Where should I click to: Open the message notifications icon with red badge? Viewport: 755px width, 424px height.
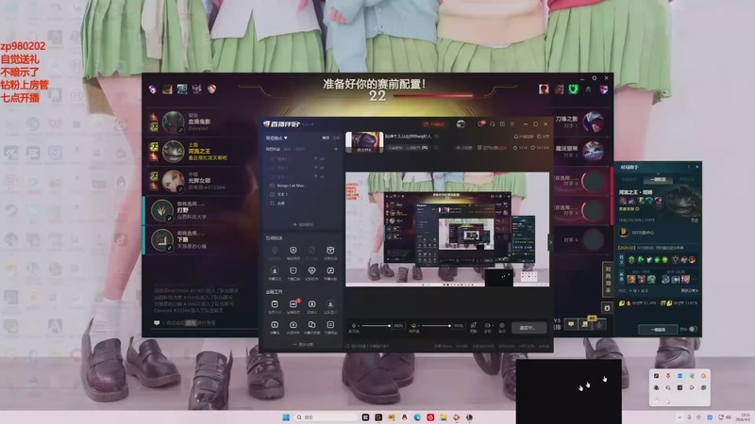[x=480, y=124]
